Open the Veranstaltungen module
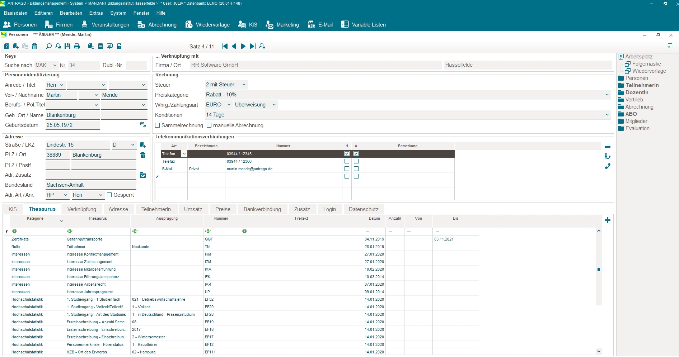Viewport: 679px width, 357px height. [x=106, y=25]
